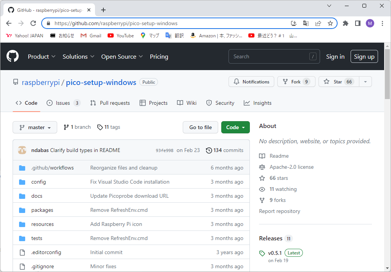The height and width of the screenshot is (272, 391).
Task: Open the Gmail bookmark
Action: click(91, 36)
